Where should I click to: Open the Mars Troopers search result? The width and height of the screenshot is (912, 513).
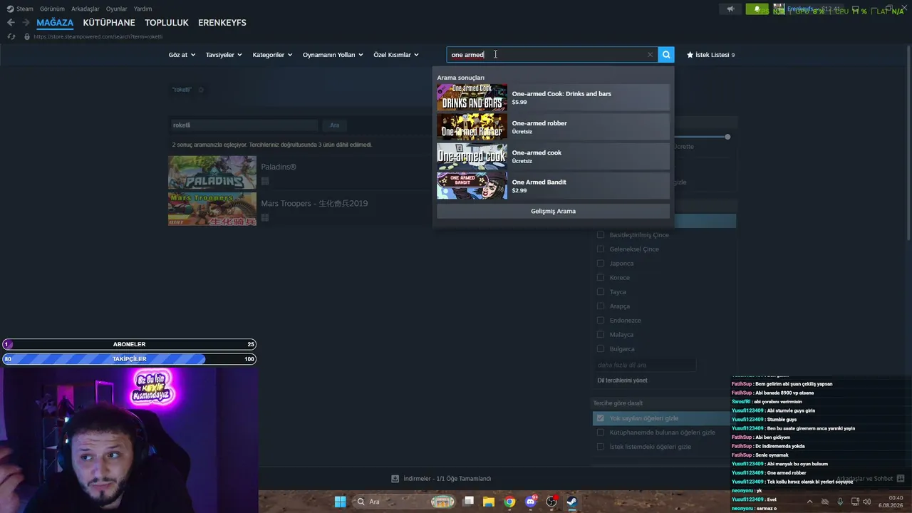[212, 209]
